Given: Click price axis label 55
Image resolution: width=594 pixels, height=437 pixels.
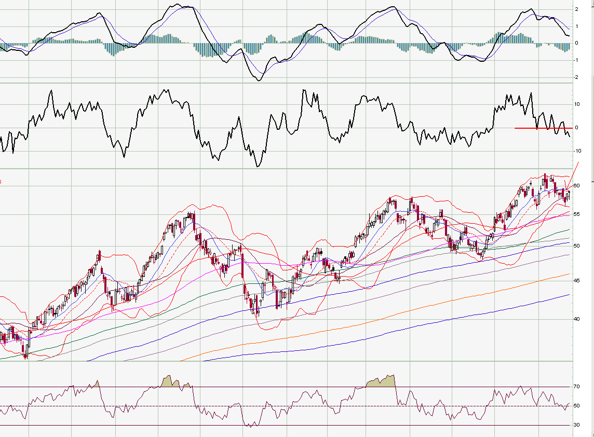Looking at the screenshot, I should pos(576,214).
